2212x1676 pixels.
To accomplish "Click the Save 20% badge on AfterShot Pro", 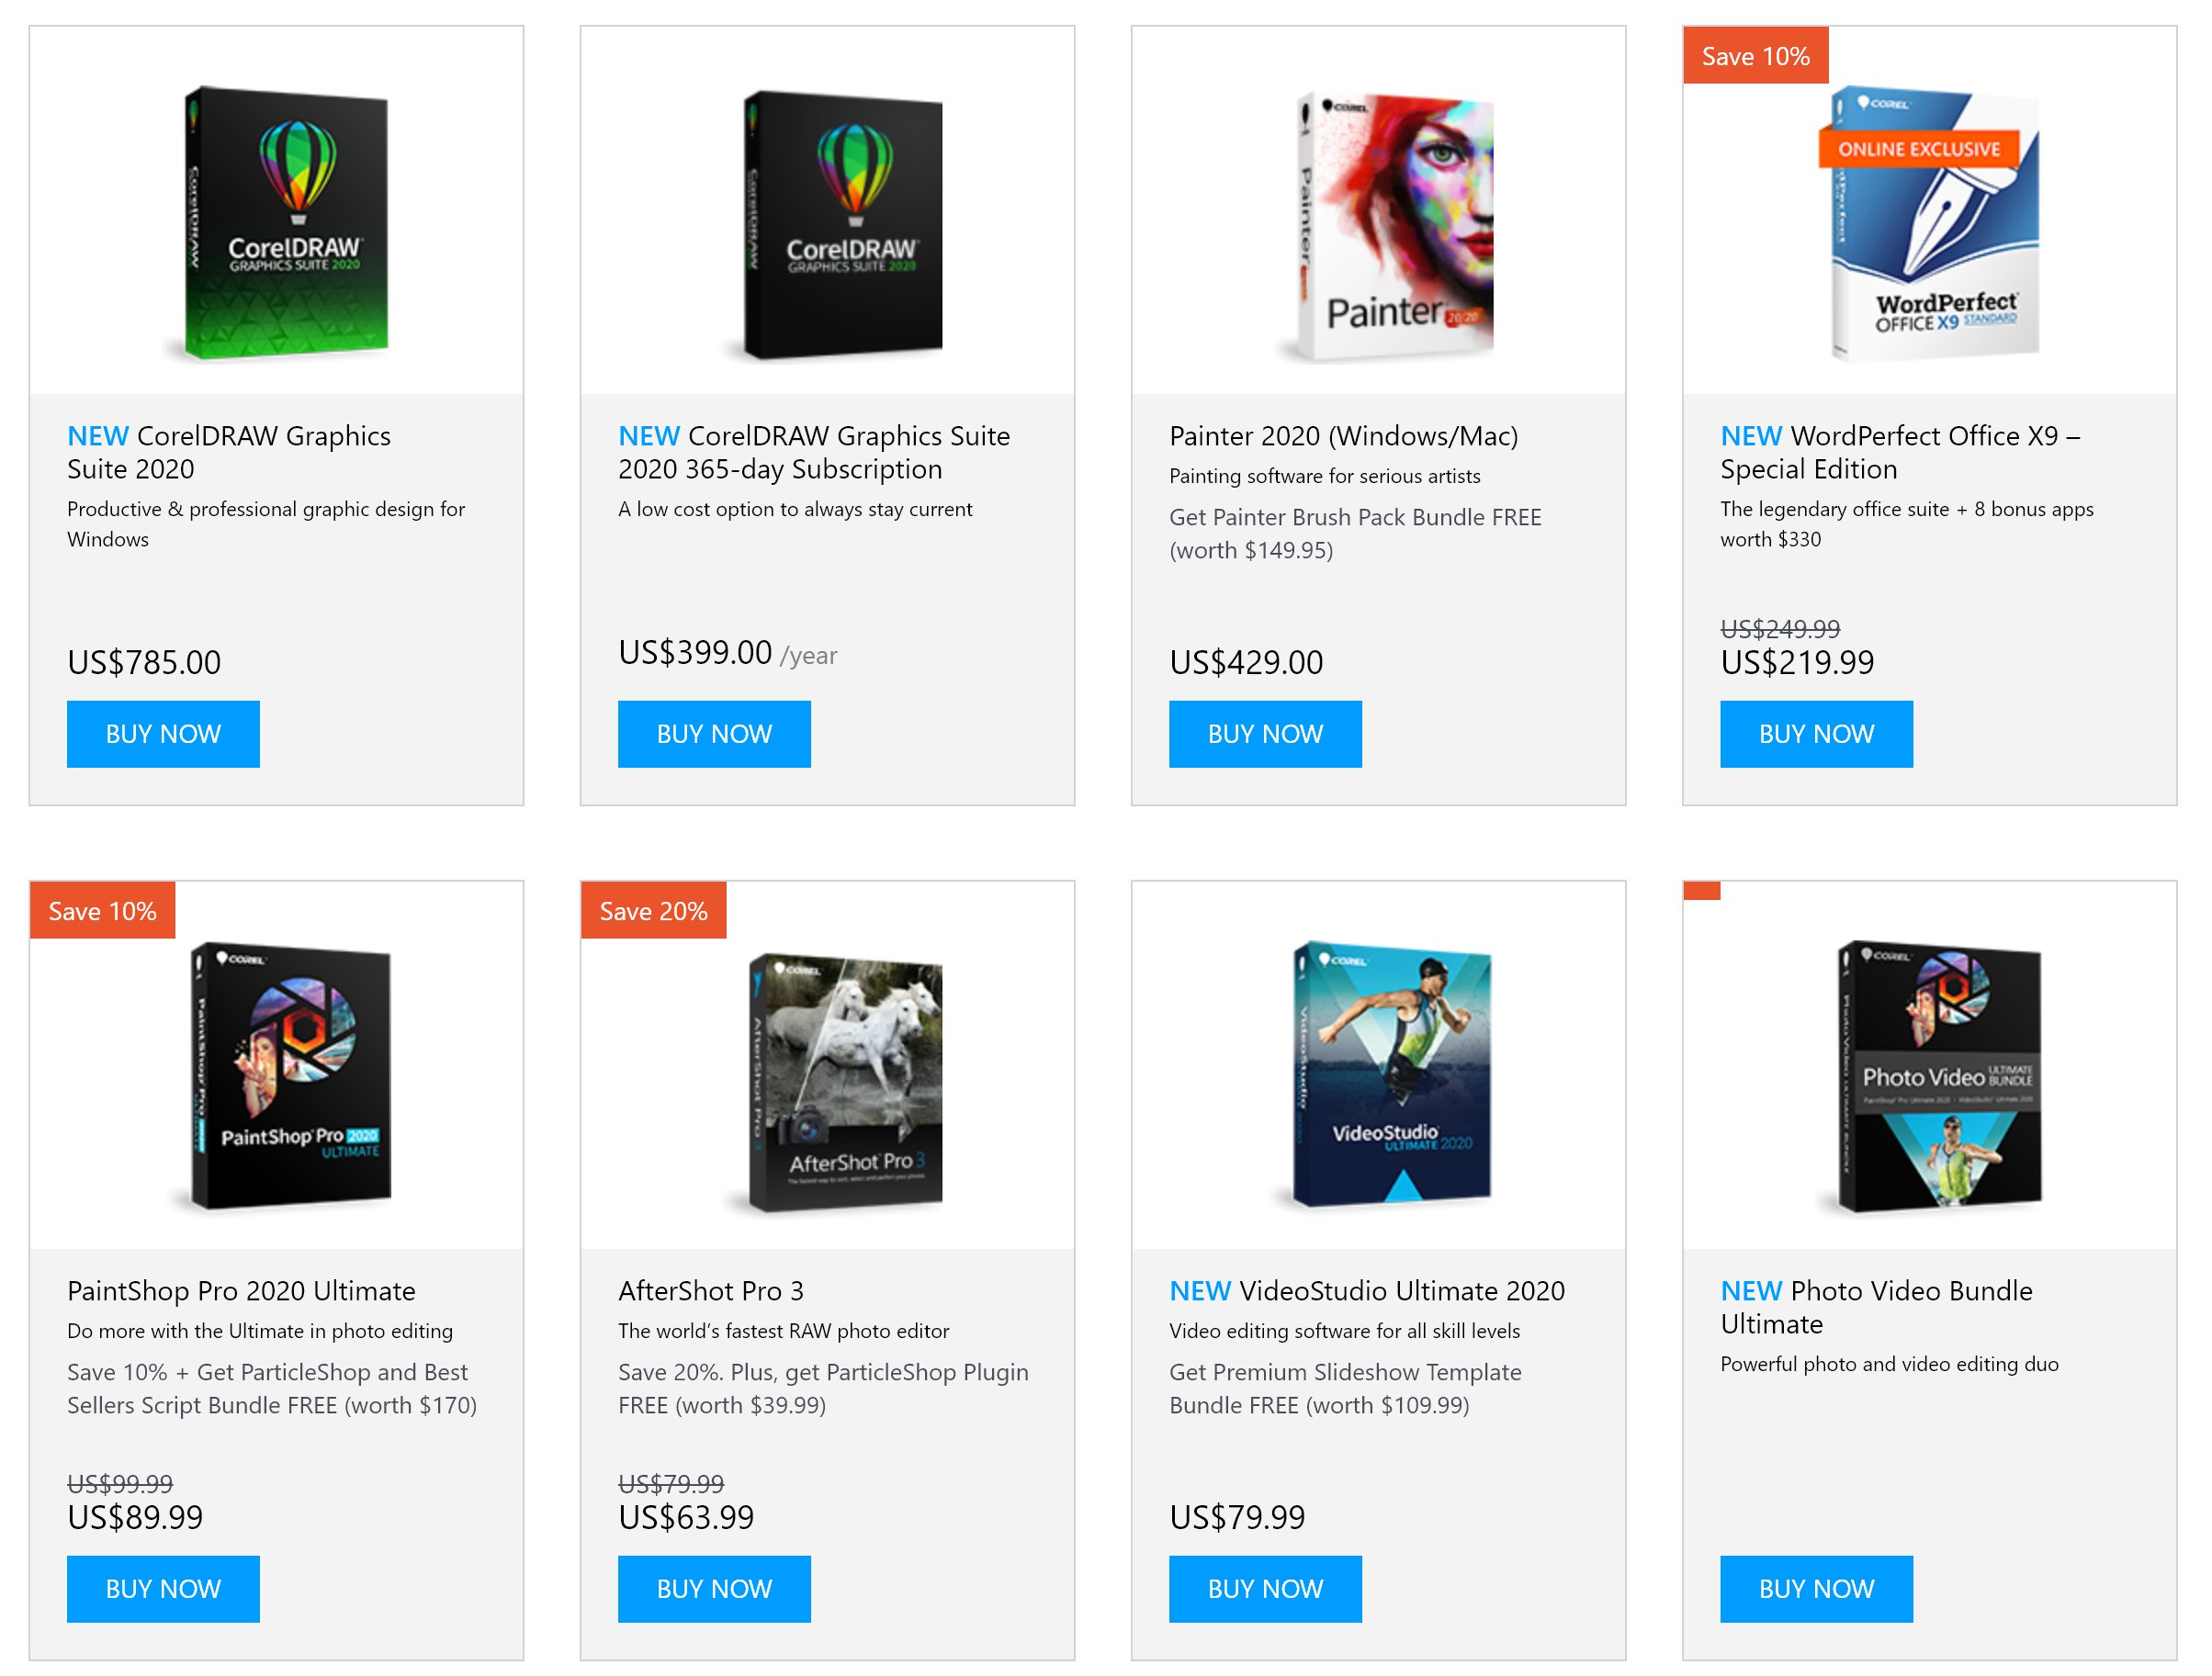I will point(653,910).
